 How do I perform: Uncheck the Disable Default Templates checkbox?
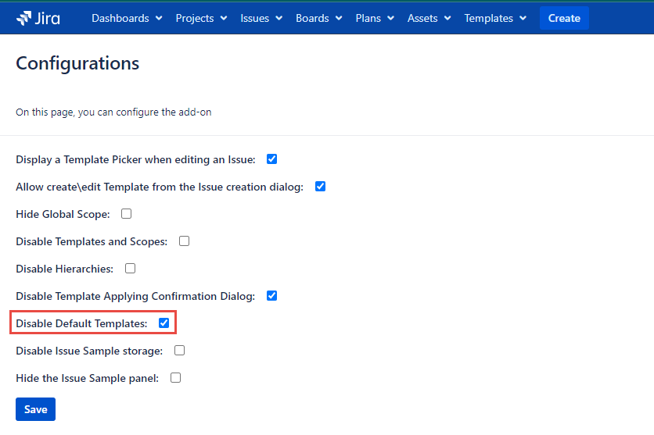point(164,323)
